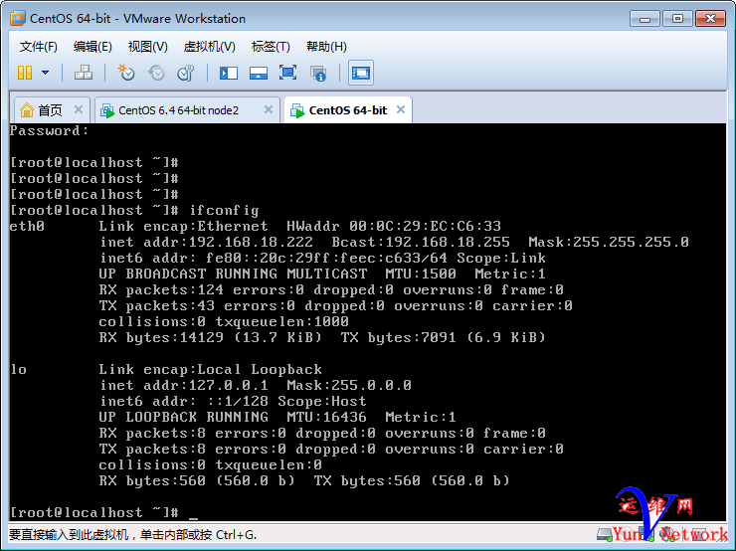736x551 pixels.
Task: Close the CentOS 6.4 64-bit node2 tab
Action: click(269, 109)
